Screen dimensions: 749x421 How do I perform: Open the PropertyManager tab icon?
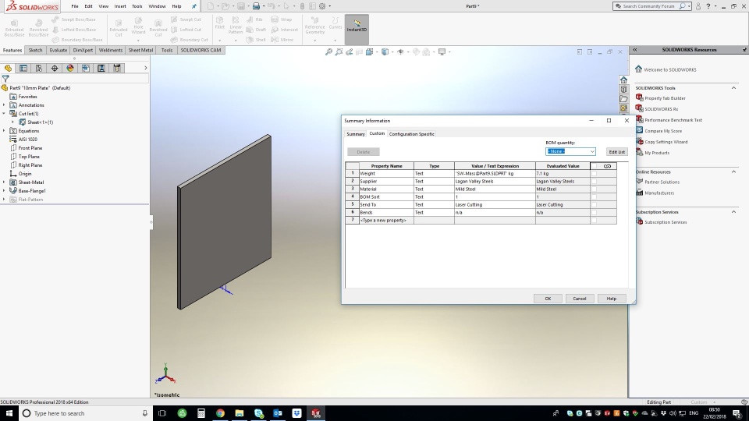23,69
